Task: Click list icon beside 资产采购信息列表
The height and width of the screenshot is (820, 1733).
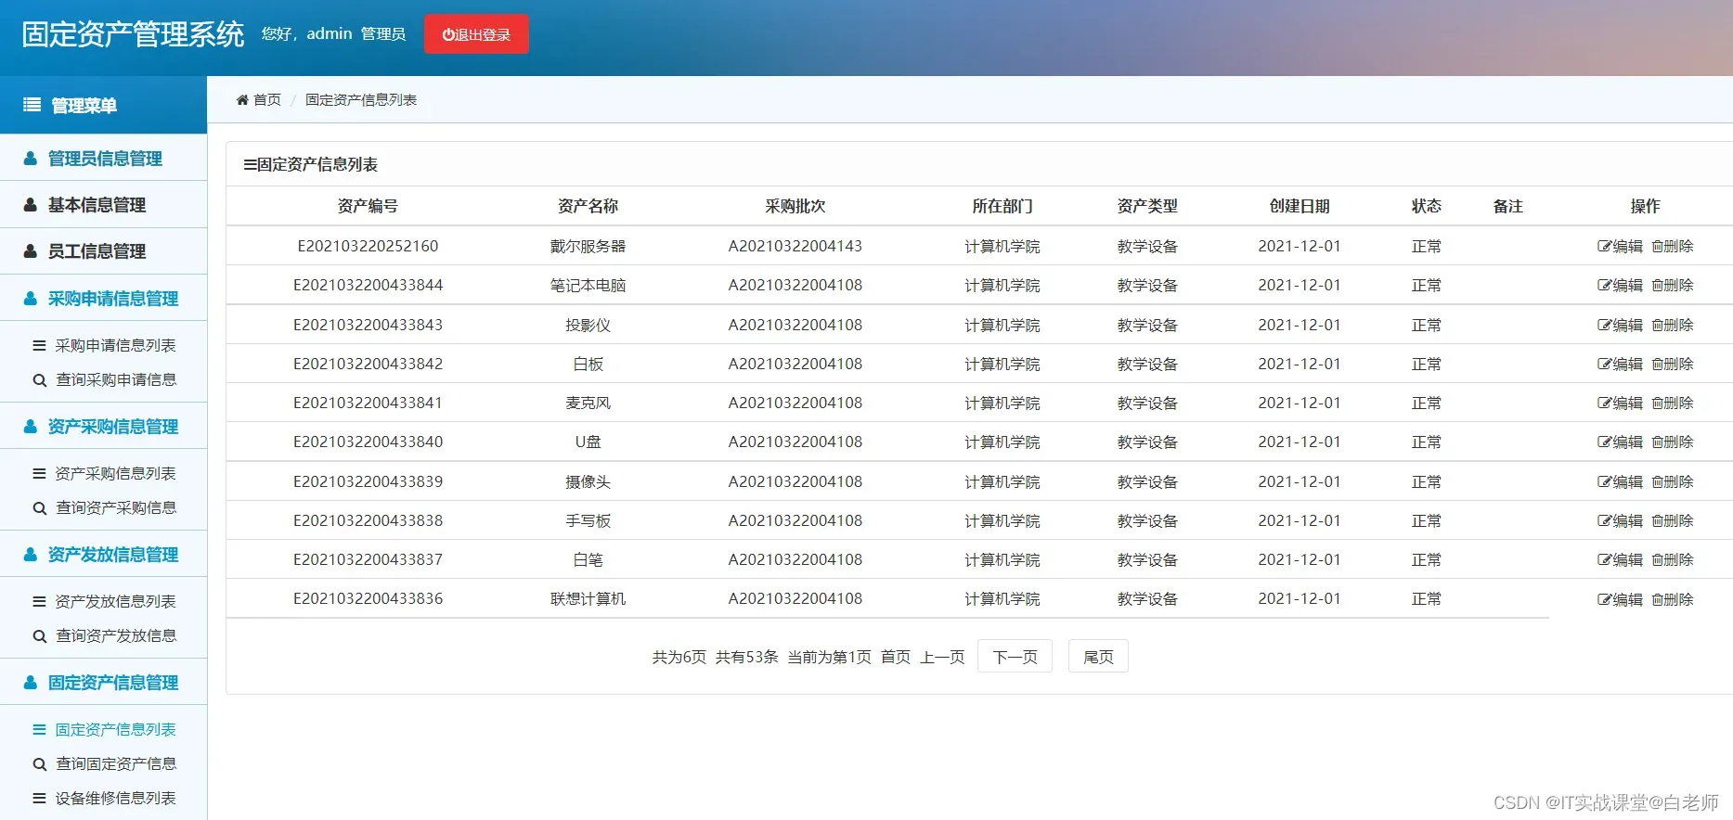Action: 39,473
